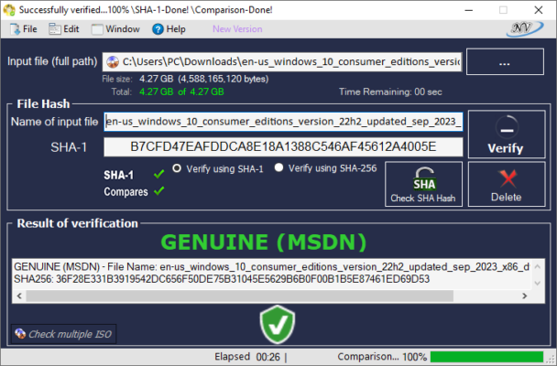The height and width of the screenshot is (366, 557).
Task: Click the File size 4.27 GB text
Action: tap(185, 79)
